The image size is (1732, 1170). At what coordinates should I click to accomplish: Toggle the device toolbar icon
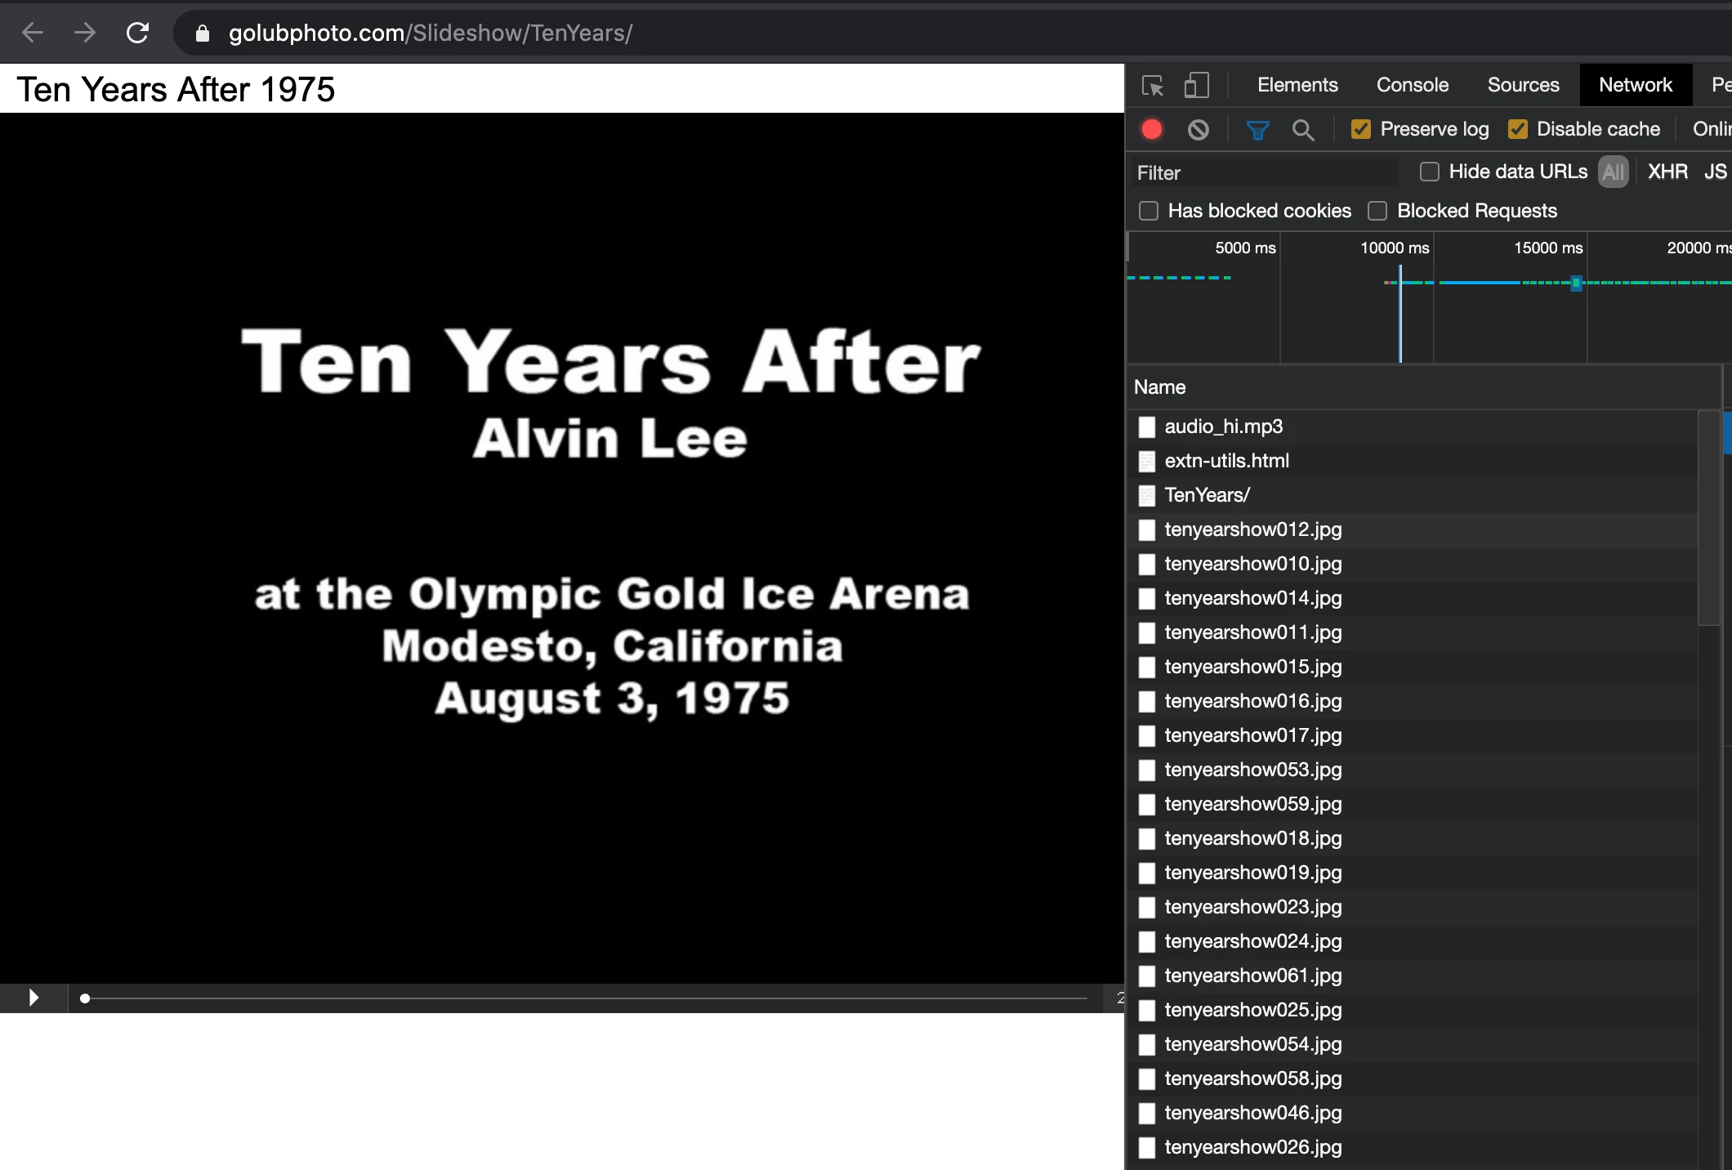click(x=1196, y=86)
